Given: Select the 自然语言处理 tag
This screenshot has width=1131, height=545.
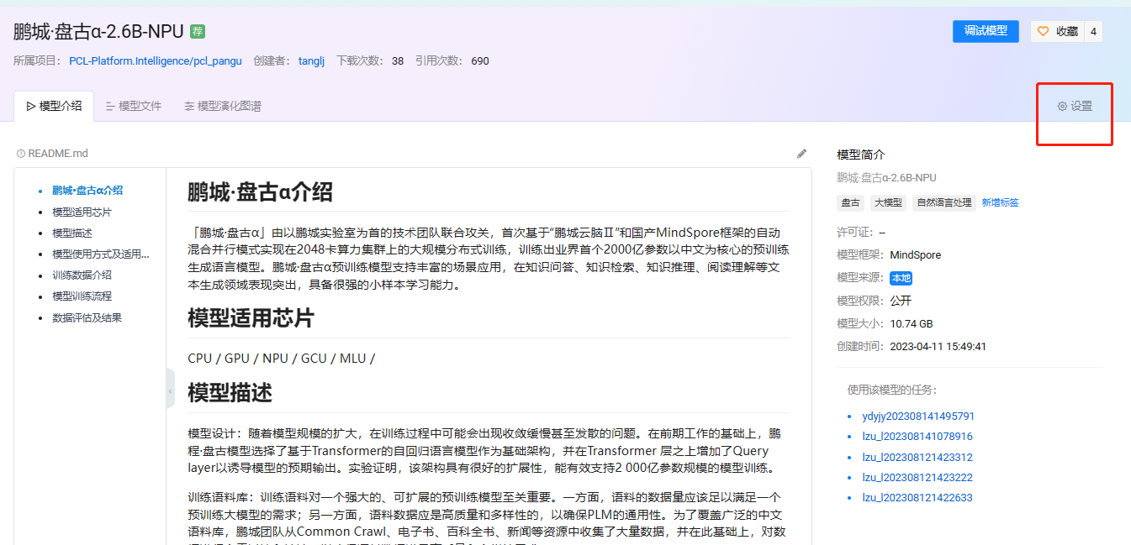Looking at the screenshot, I should pos(943,202).
